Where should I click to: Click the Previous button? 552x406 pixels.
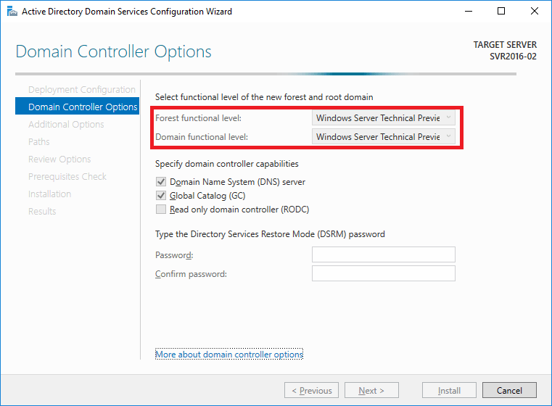[312, 390]
